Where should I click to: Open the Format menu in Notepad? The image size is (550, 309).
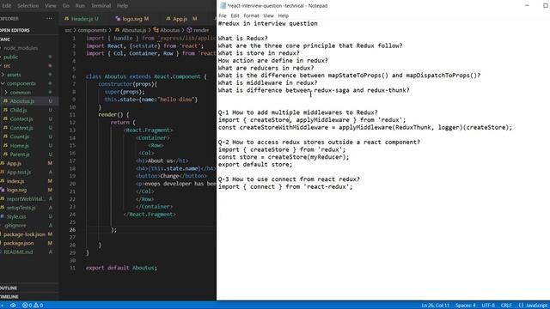[x=251, y=15]
